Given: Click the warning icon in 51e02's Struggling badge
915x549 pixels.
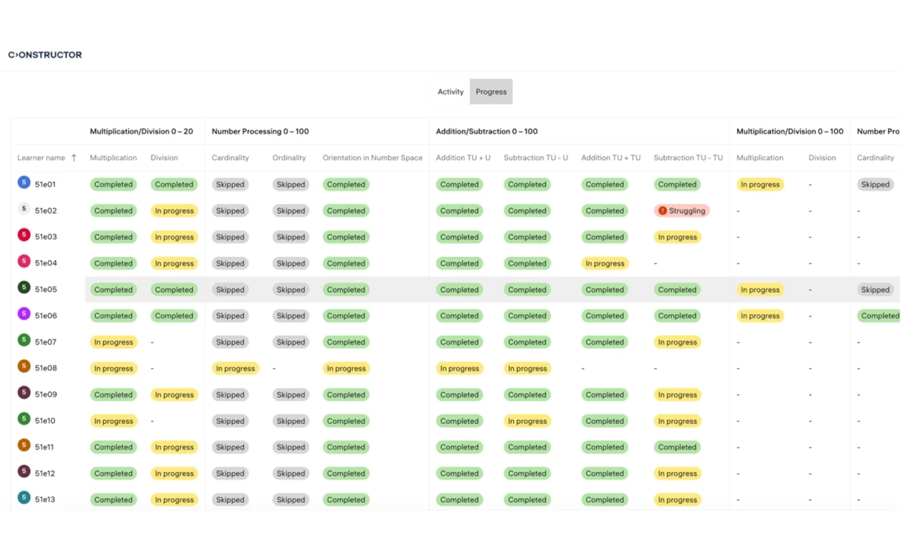Looking at the screenshot, I should point(662,210).
